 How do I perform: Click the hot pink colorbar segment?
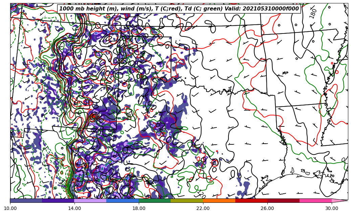click(x=315, y=200)
